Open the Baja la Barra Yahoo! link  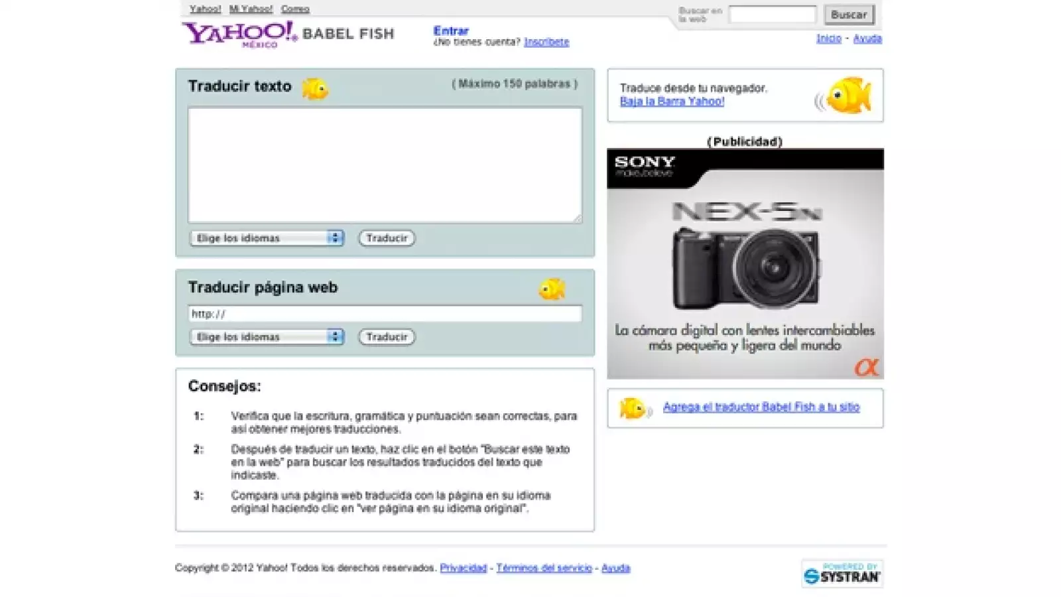(x=672, y=101)
